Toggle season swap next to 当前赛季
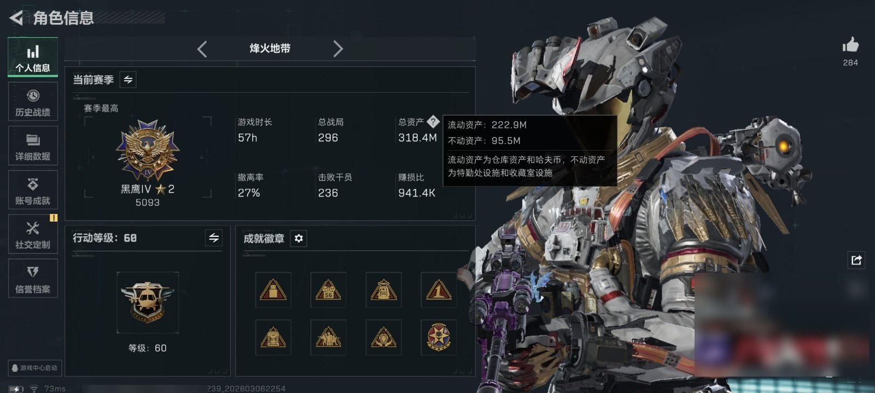Screen dimensions: 875x393 128,80
